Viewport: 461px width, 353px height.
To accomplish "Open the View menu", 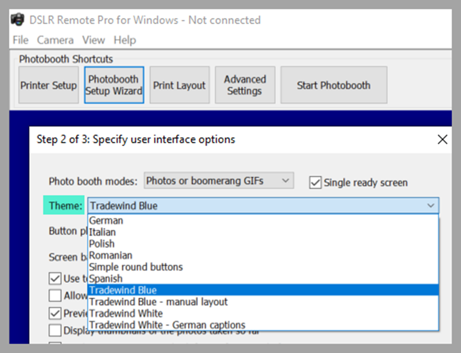I will coord(93,40).
